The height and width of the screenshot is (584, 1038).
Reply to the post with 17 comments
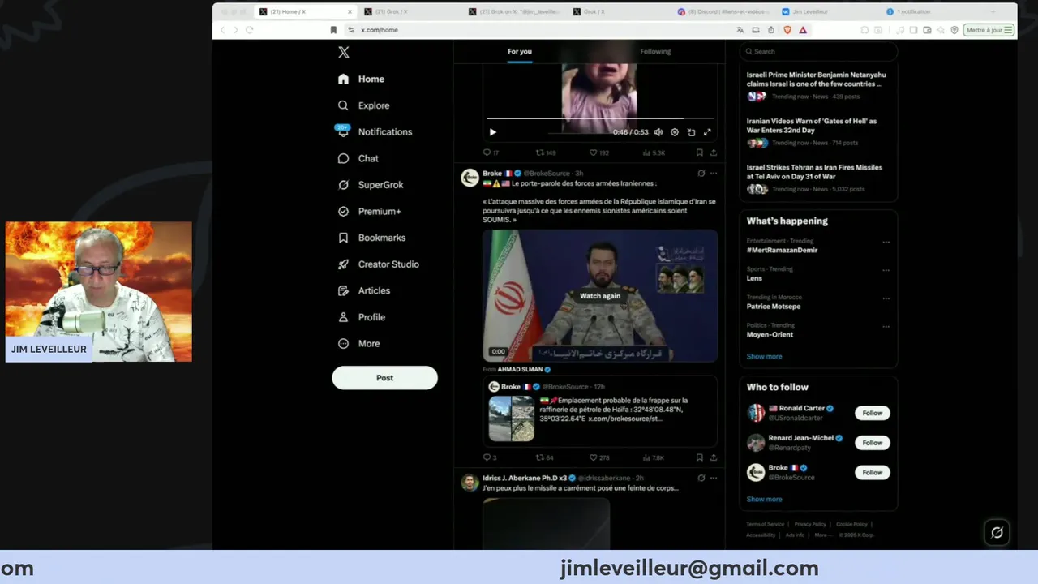click(x=491, y=152)
